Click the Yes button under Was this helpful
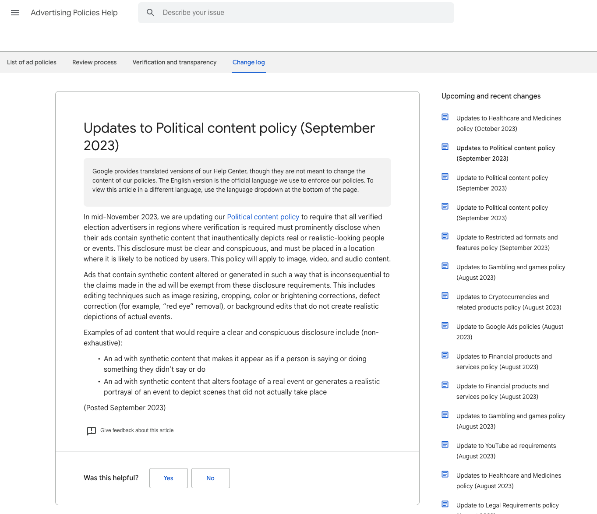Viewport: 597px width, 514px height. click(x=168, y=478)
